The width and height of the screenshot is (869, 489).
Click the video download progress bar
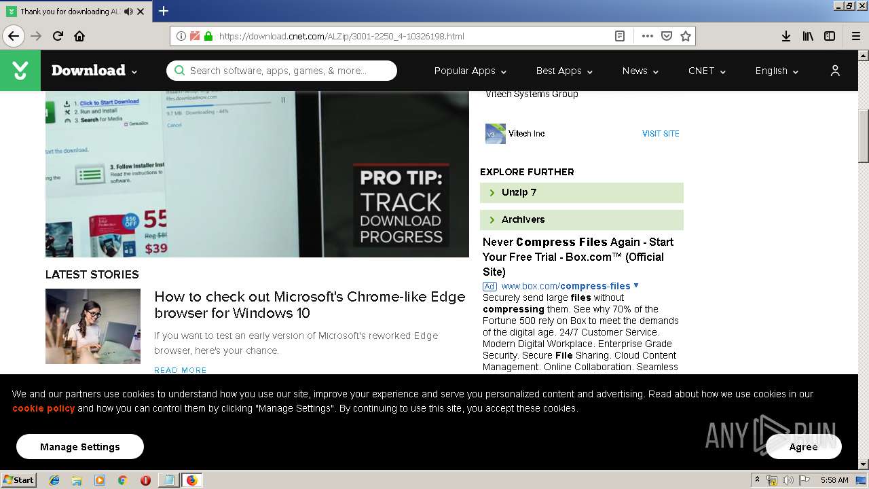click(x=219, y=105)
